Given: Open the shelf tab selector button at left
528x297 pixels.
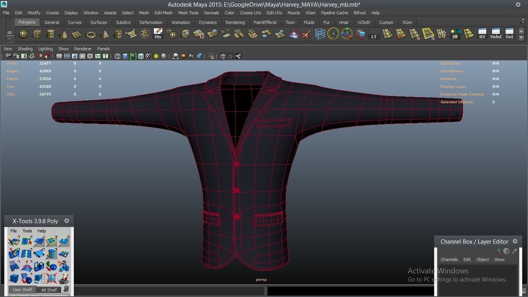Looking at the screenshot, I should [9, 32].
